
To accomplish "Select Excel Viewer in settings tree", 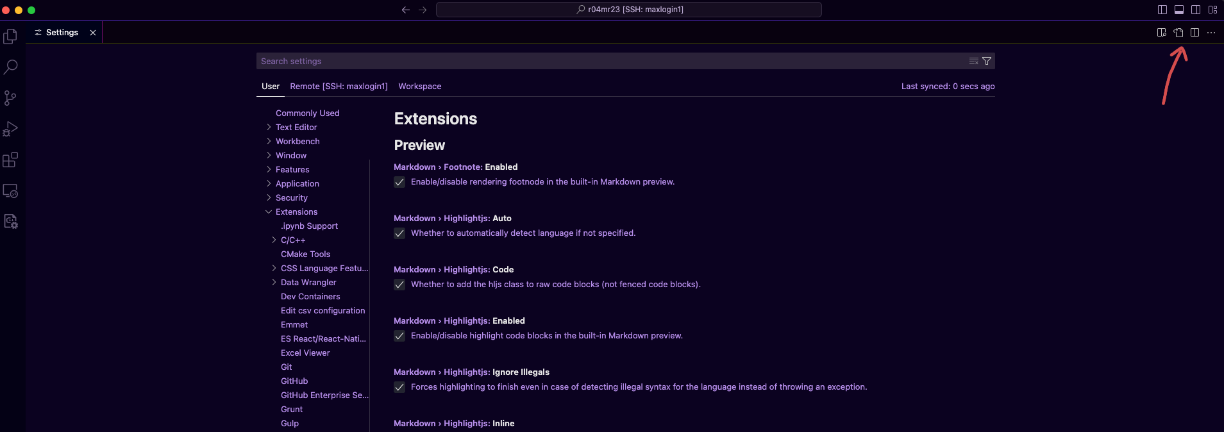I will [x=305, y=353].
